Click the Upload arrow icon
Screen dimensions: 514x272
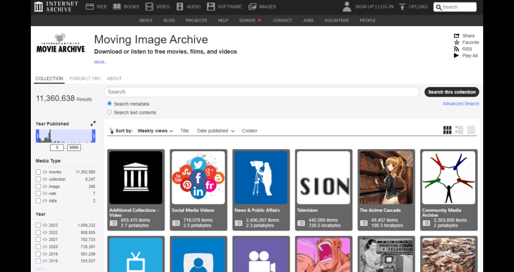[402, 7]
